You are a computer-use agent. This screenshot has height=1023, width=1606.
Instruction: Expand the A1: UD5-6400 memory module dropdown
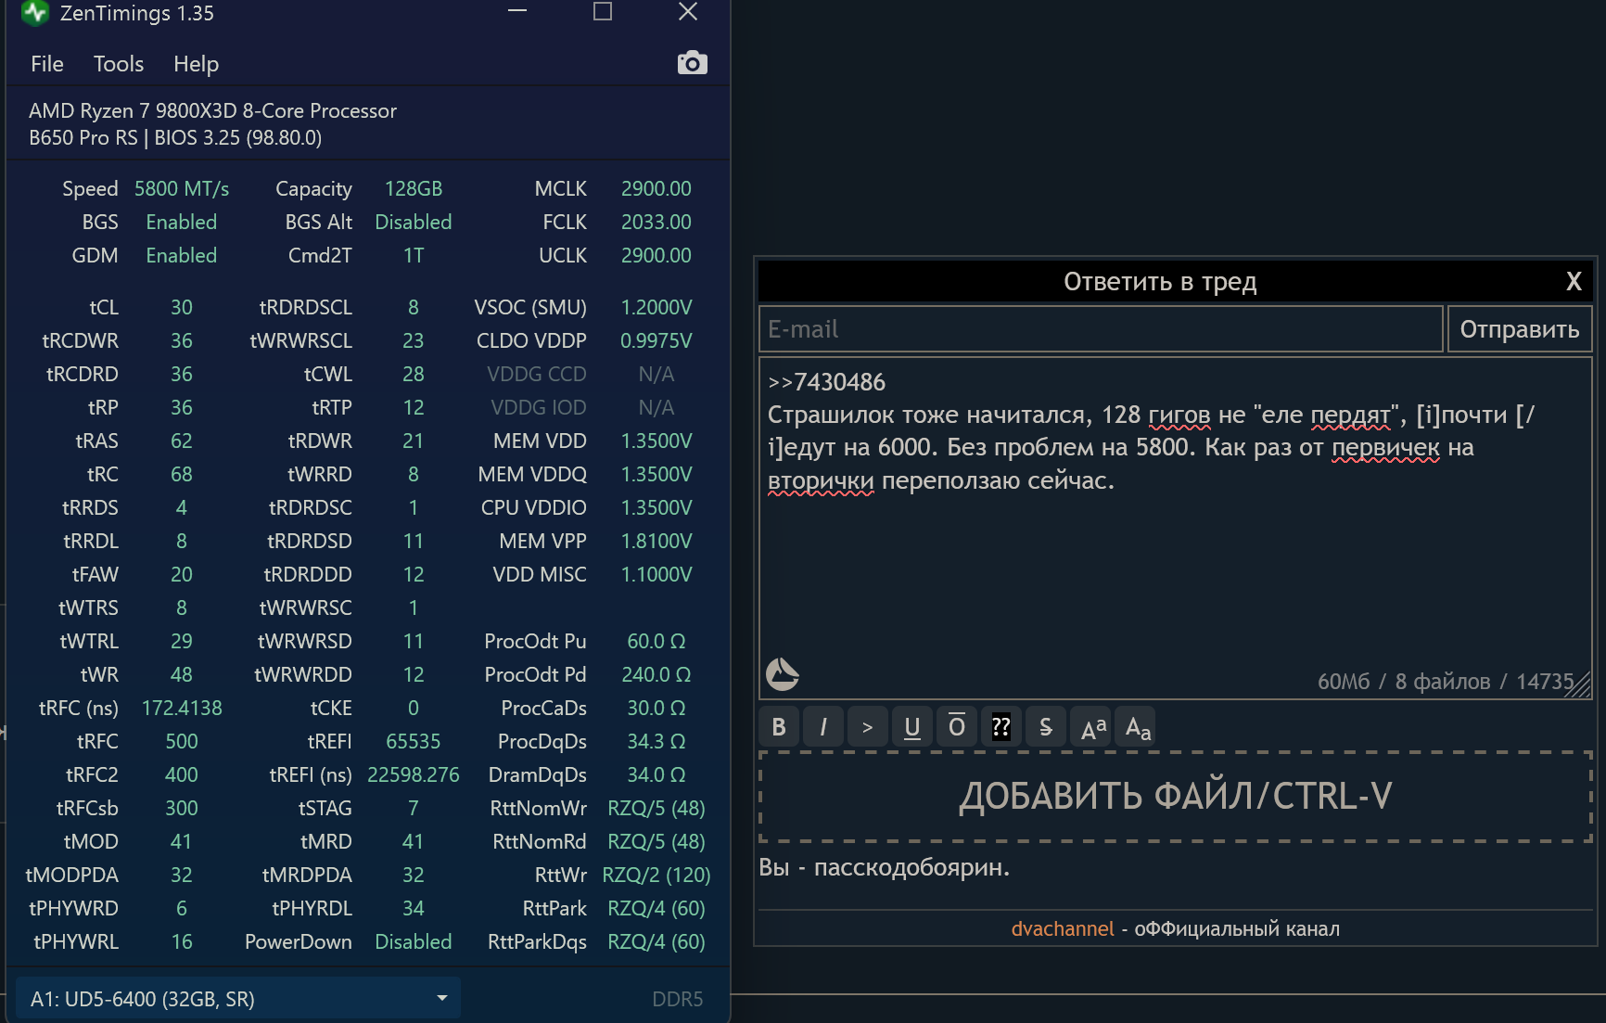pyautogui.click(x=238, y=998)
